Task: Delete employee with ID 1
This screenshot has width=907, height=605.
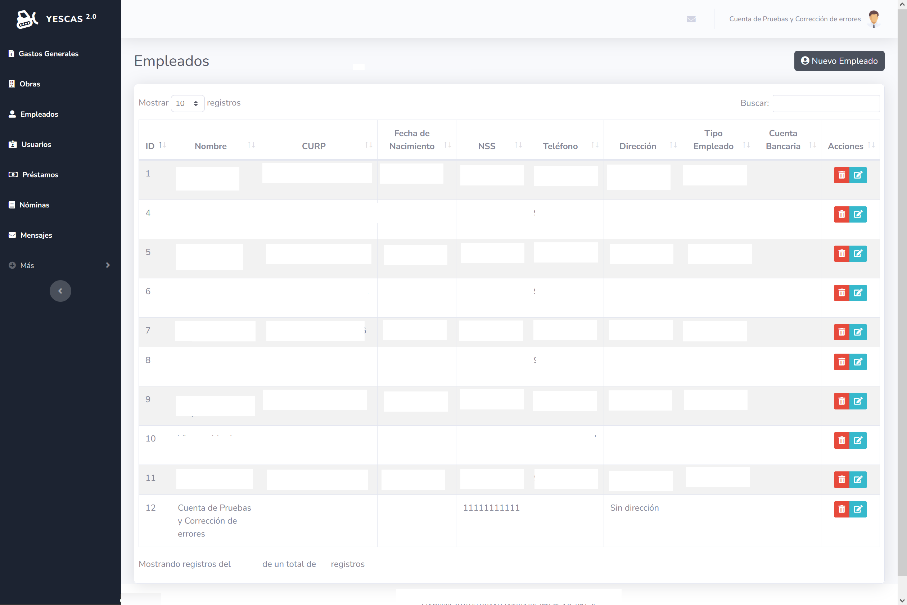Action: [842, 175]
